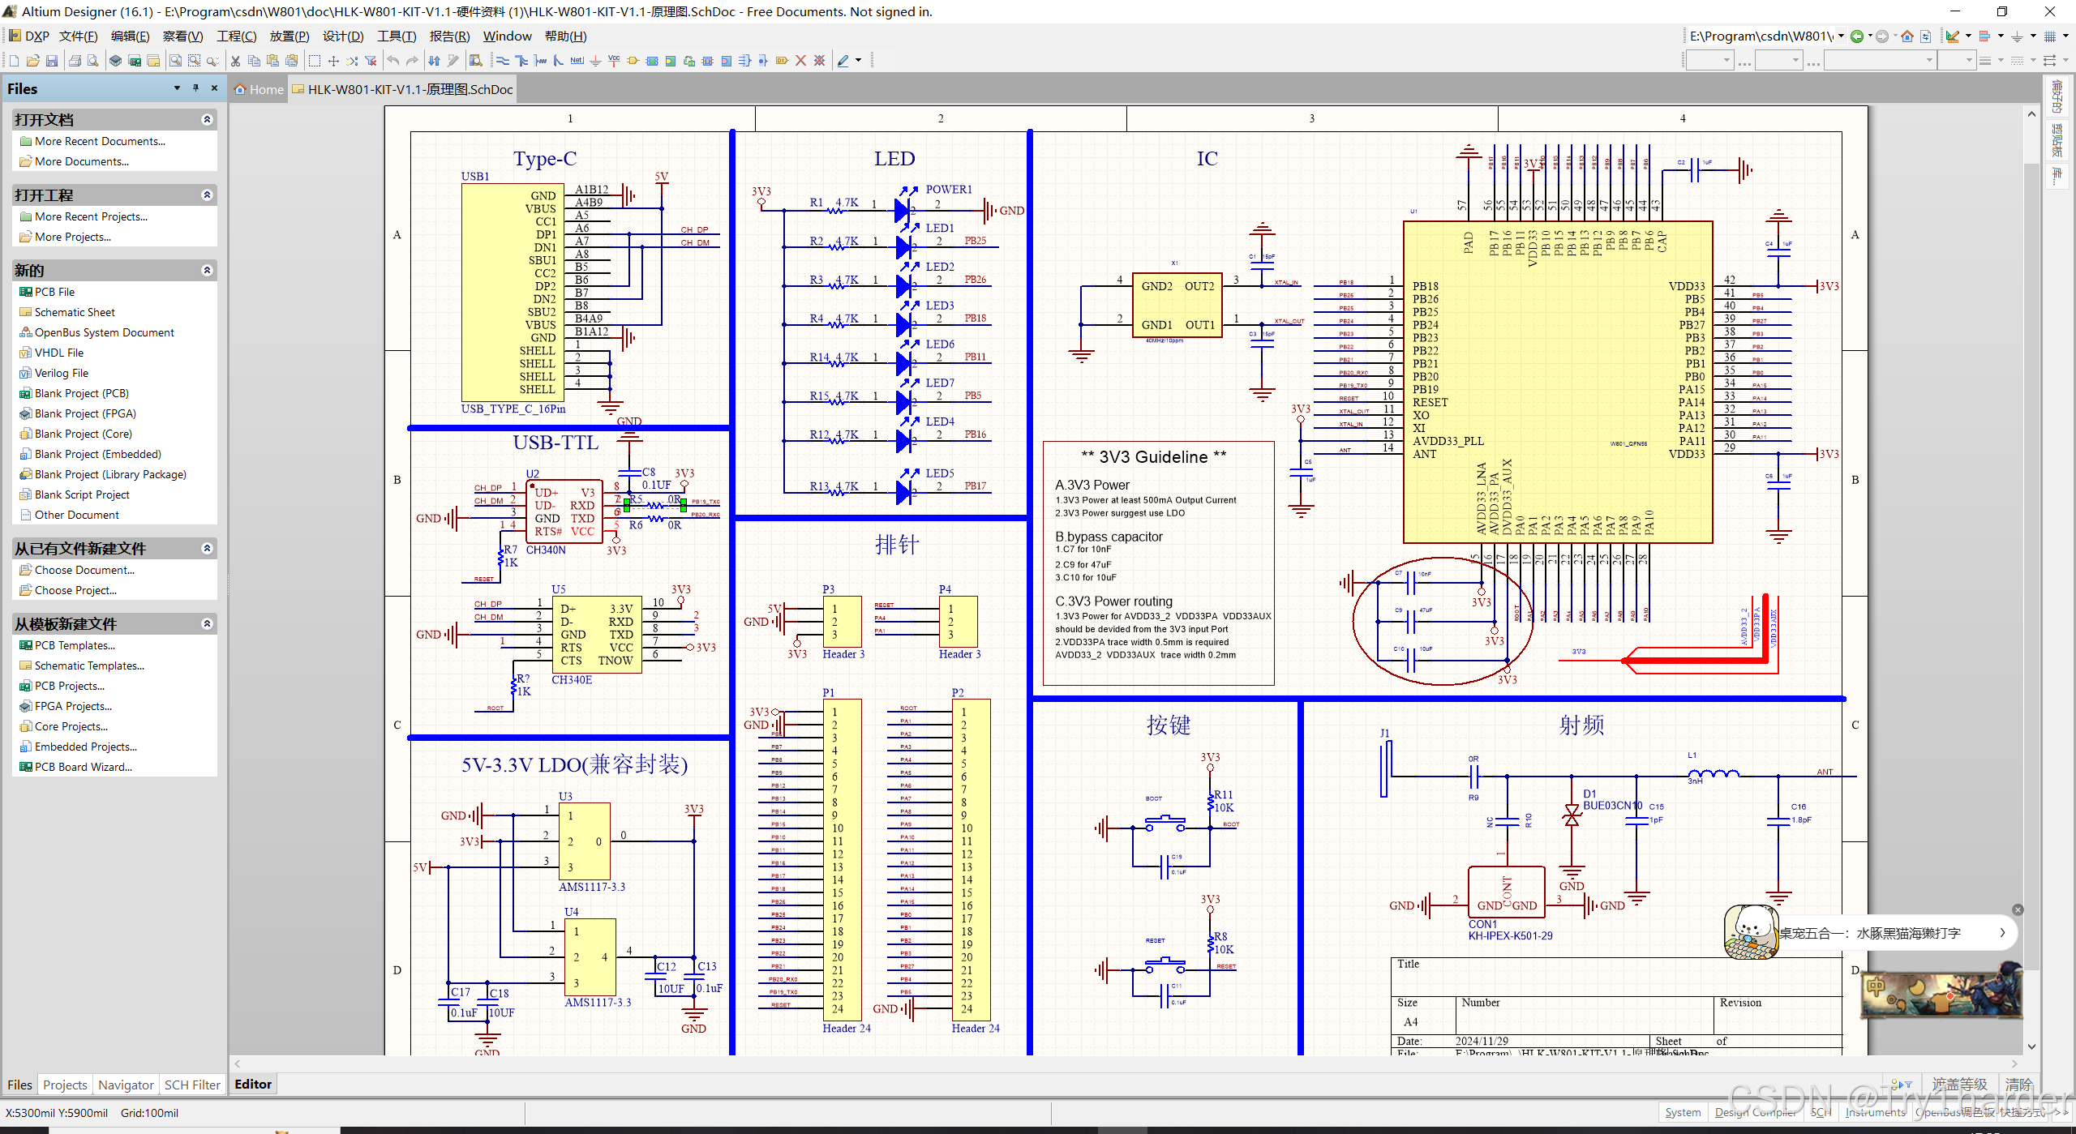The image size is (2076, 1134).
Task: Select the Place Wire tool
Action: click(x=503, y=61)
